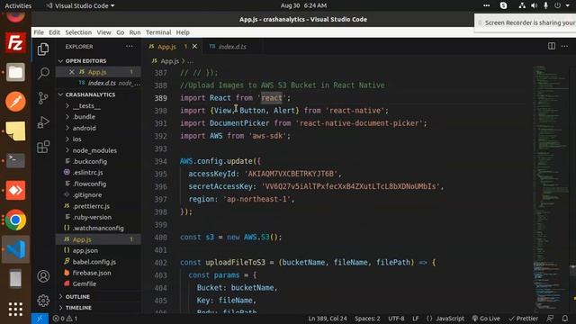
Task: Open Skype tray icon in top bar
Action: click(503, 5)
